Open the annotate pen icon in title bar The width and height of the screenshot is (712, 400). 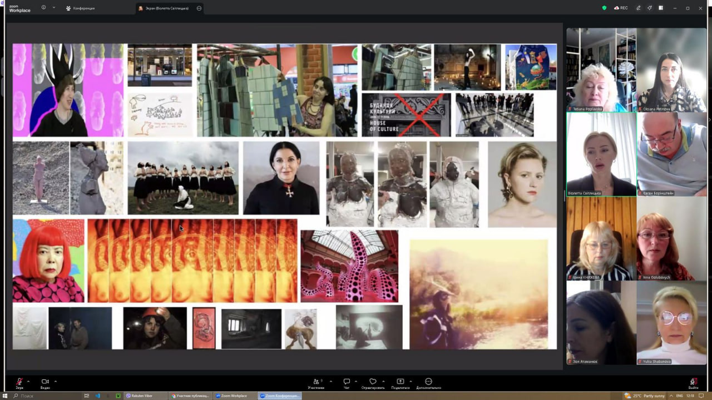click(x=639, y=8)
